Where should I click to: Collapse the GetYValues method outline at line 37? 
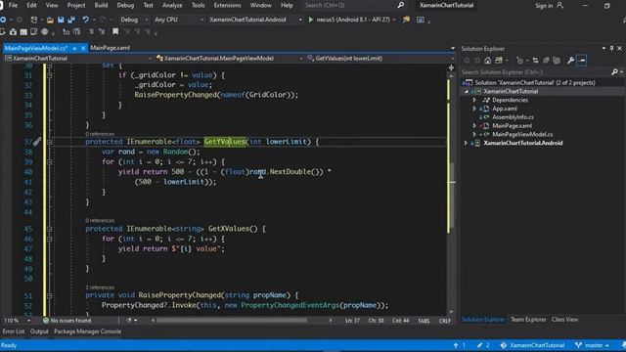50,142
